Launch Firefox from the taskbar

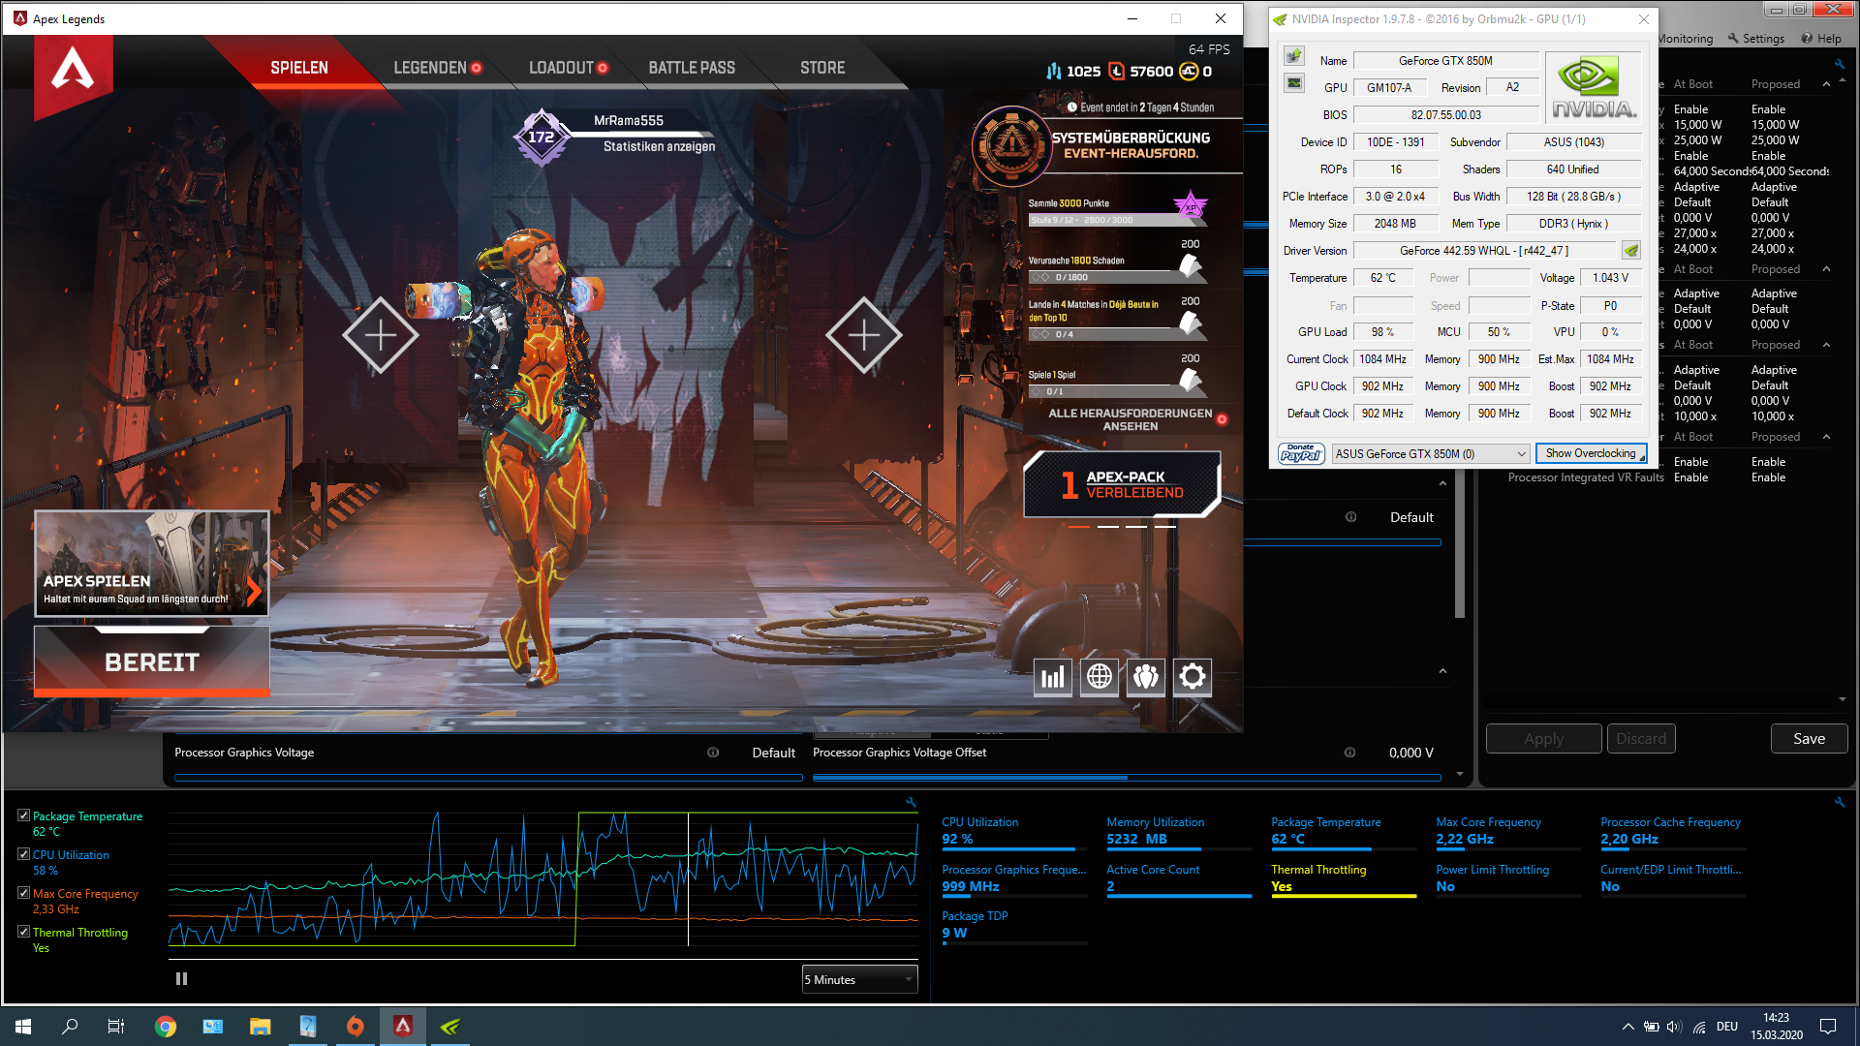click(x=356, y=1026)
